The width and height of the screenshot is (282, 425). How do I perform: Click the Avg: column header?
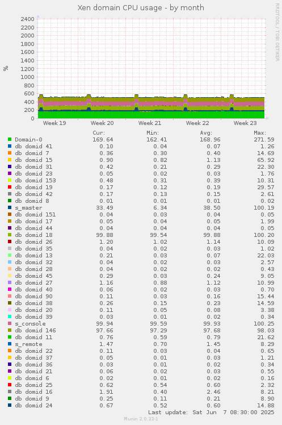[x=206, y=133]
